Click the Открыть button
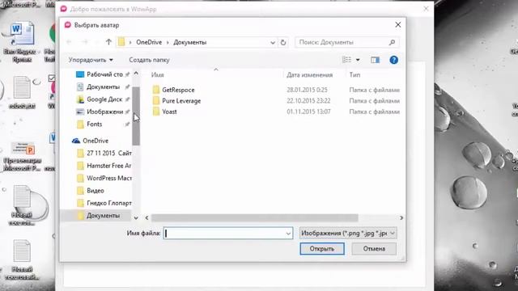Screen dimensions: 518x291 (322, 249)
